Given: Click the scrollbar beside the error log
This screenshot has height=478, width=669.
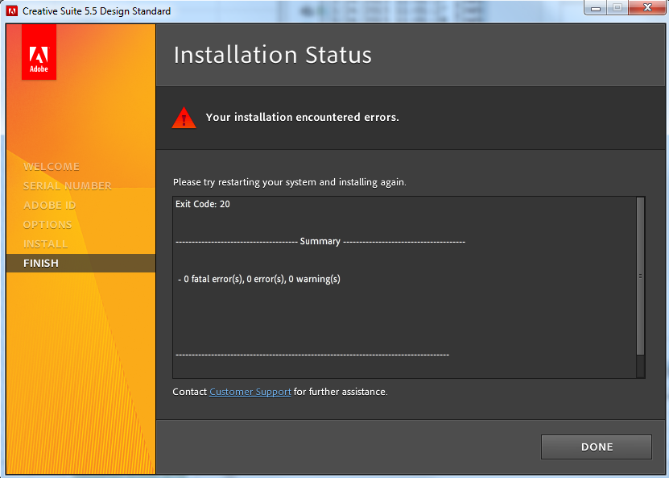Looking at the screenshot, I should point(639,286).
